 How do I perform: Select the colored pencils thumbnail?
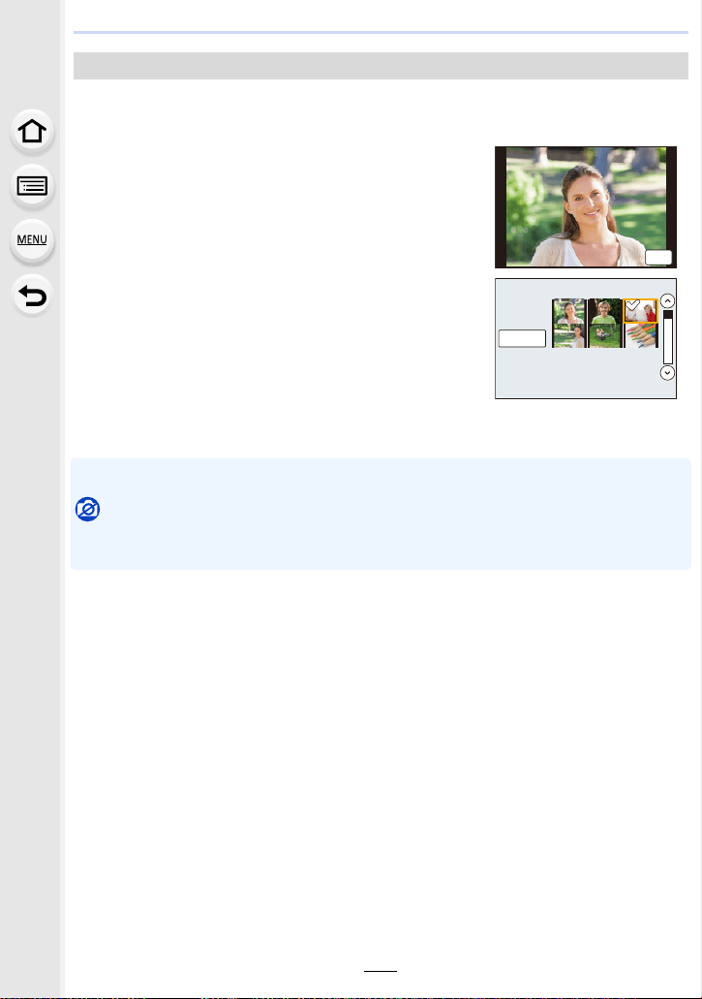[640, 336]
